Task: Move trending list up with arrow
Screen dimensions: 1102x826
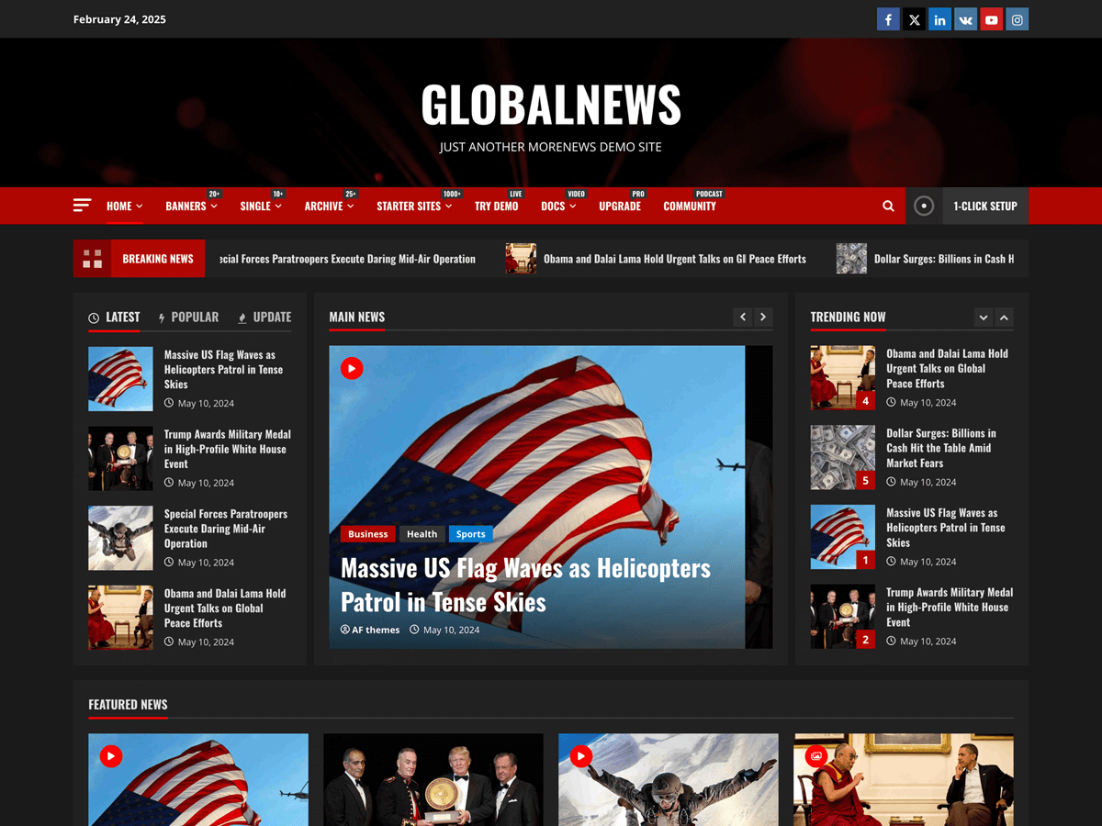Action: [1004, 318]
